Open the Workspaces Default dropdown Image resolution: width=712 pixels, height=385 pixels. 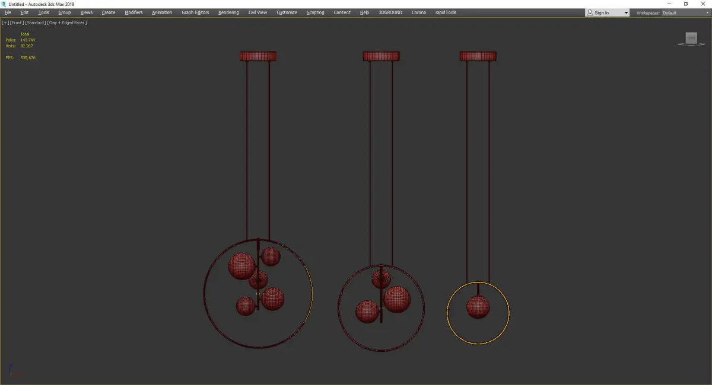click(685, 12)
